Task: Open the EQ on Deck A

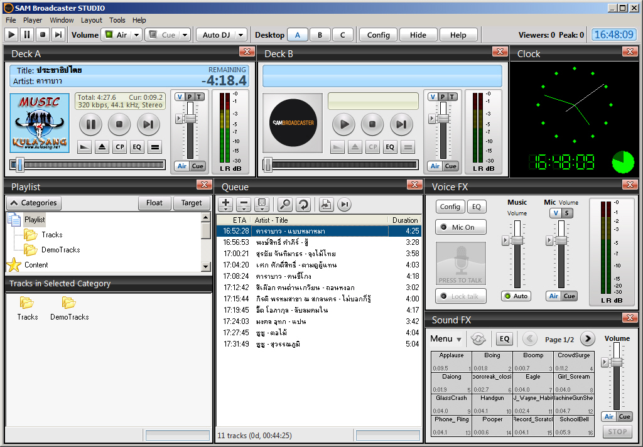Action: 137,147
